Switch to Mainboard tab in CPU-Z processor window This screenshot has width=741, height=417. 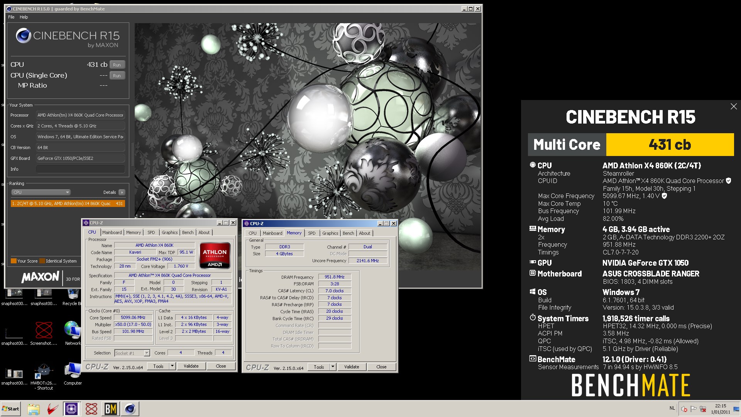[112, 232]
